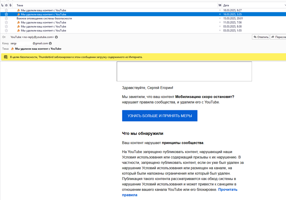This screenshot has width=286, height=200.
Task: Open YouTube removal message from 03.03.2025, 1:55
Action: 43,30
